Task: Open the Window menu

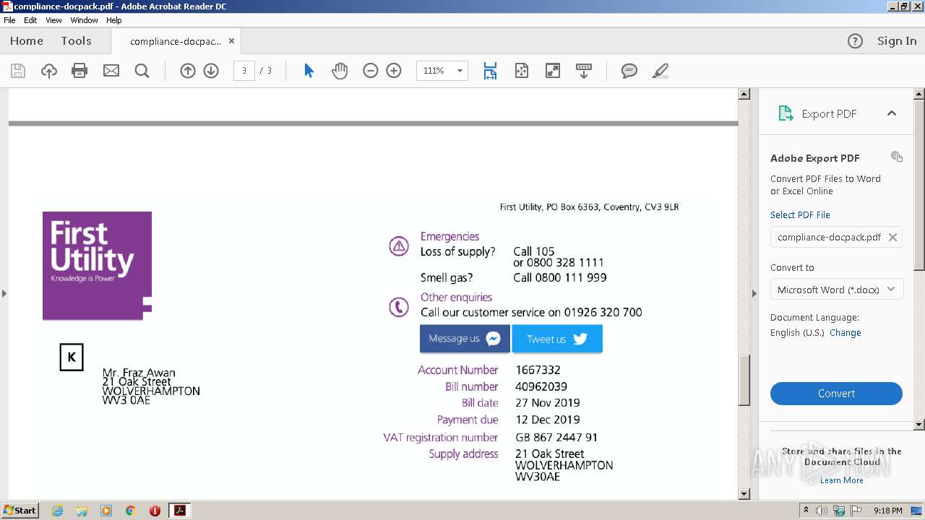Action: point(84,20)
